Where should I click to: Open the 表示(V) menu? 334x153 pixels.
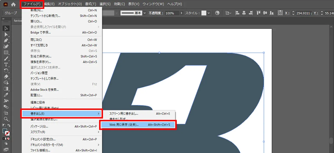pos(134,4)
